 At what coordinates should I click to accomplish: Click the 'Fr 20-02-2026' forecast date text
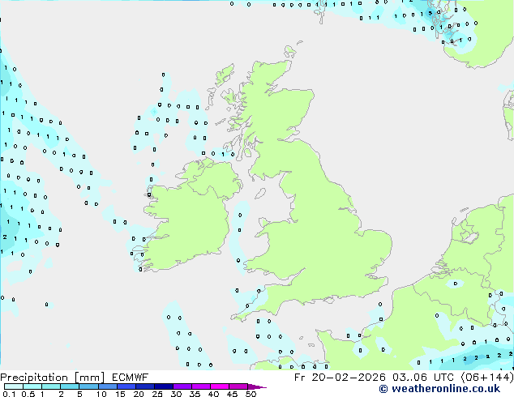tap(340, 378)
